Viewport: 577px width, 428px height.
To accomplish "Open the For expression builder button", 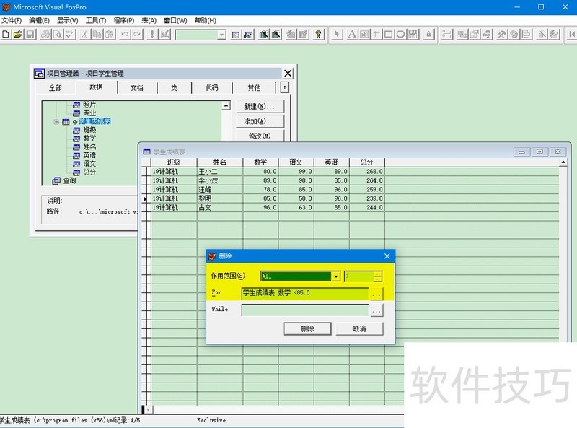I will (x=376, y=293).
